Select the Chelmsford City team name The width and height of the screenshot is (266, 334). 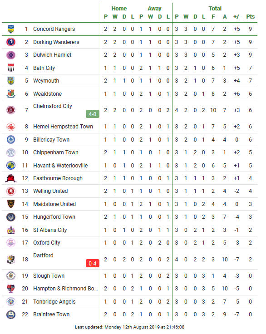[x=53, y=106]
